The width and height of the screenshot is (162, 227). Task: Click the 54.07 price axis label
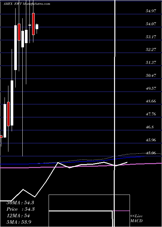[151, 24]
